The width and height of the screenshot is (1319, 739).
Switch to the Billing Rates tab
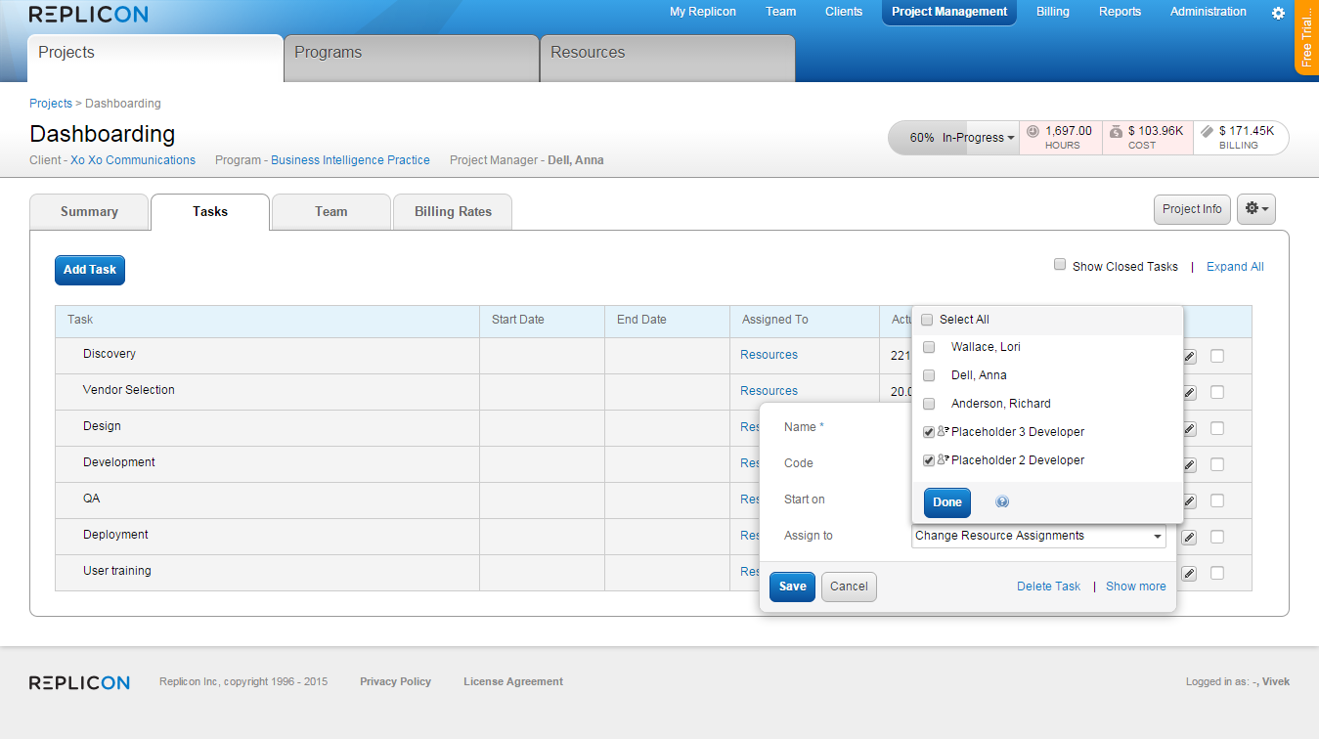pyautogui.click(x=452, y=211)
